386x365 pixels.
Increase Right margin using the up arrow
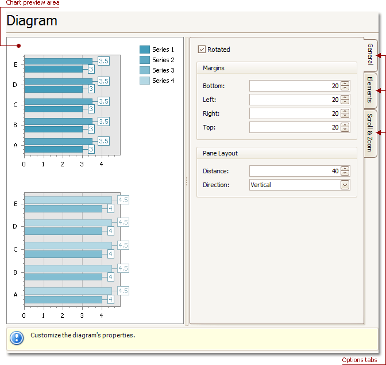point(345,111)
